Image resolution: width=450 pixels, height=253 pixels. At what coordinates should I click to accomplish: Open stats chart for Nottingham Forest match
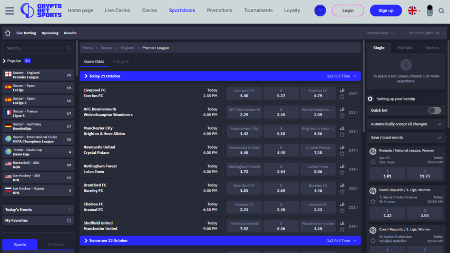tap(342, 166)
